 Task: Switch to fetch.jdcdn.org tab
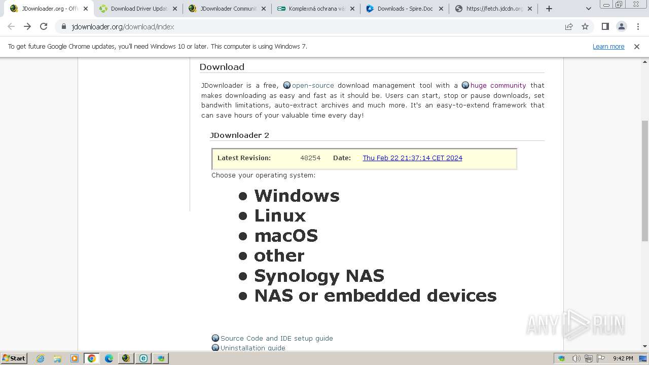tap(493, 9)
